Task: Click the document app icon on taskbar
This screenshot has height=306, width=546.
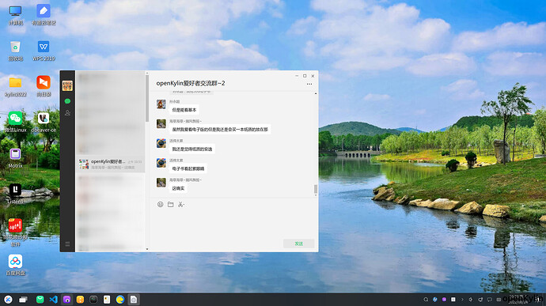Action: tap(134, 300)
